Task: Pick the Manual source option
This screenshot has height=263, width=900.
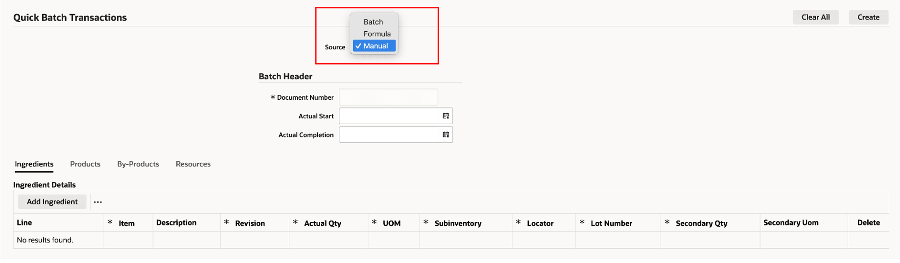Action: (x=375, y=46)
